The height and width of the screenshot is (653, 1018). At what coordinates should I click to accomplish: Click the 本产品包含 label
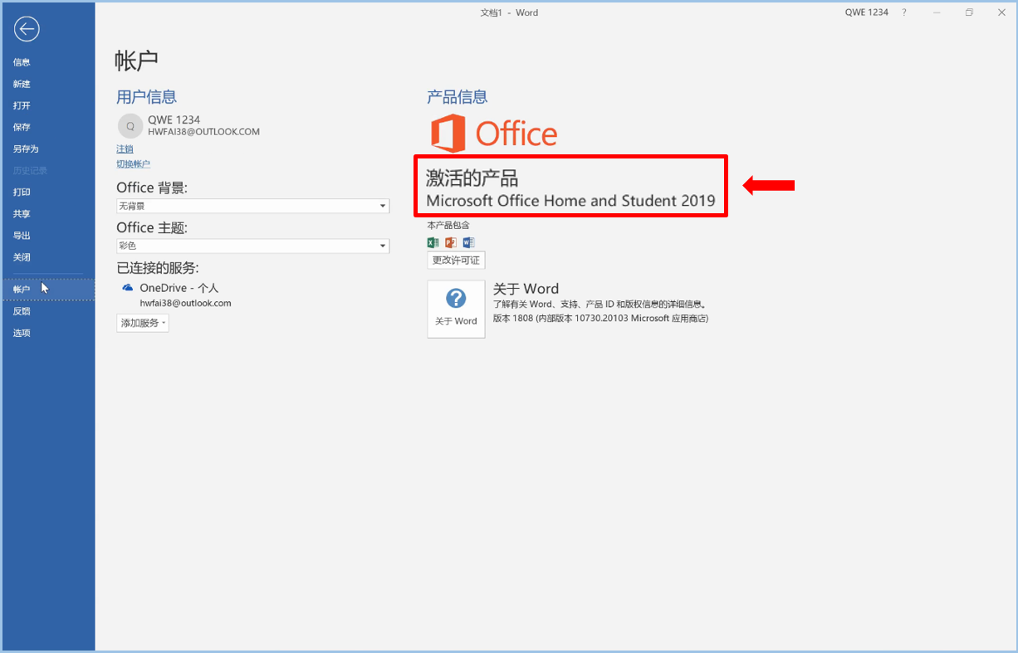point(448,225)
